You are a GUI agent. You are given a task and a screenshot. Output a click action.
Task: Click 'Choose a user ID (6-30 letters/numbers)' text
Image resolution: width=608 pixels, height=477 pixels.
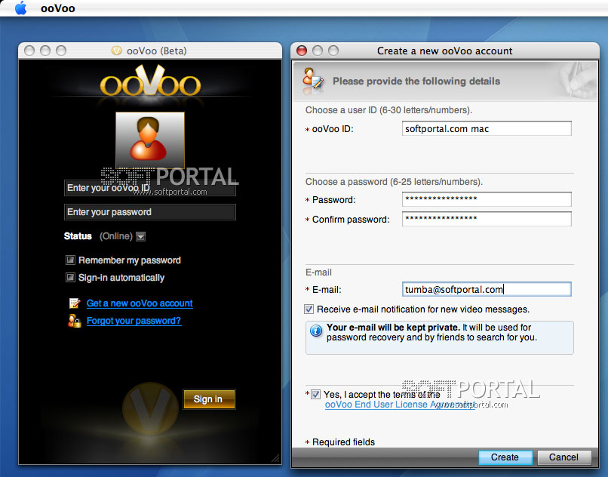(388, 110)
